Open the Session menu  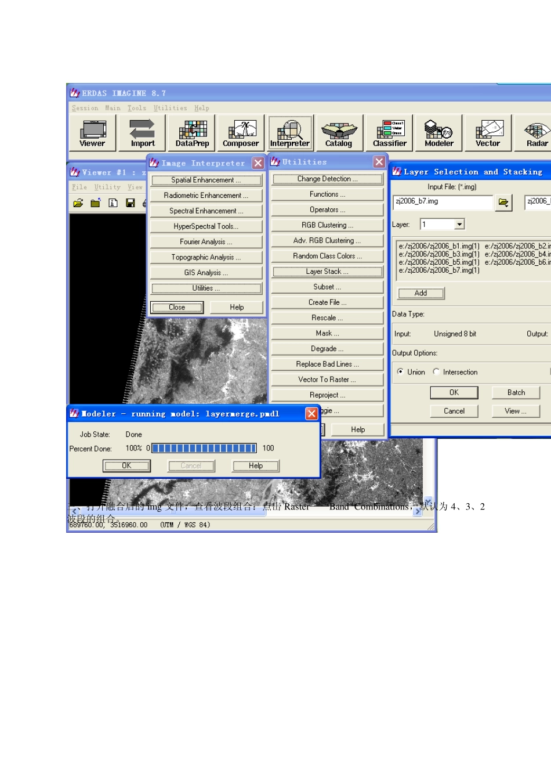coord(85,108)
